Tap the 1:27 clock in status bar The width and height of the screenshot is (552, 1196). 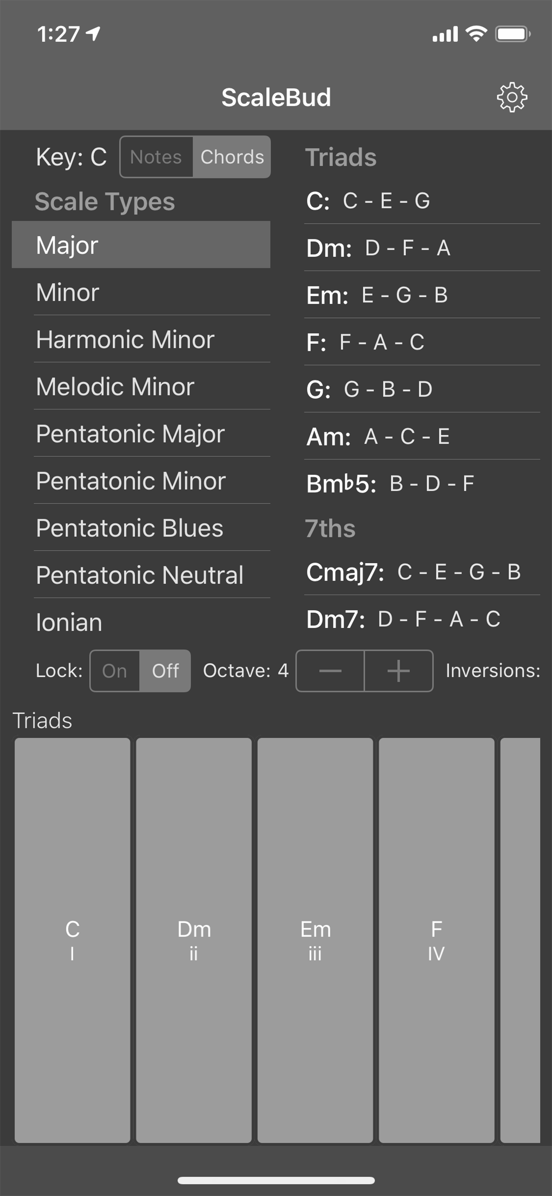click(59, 34)
